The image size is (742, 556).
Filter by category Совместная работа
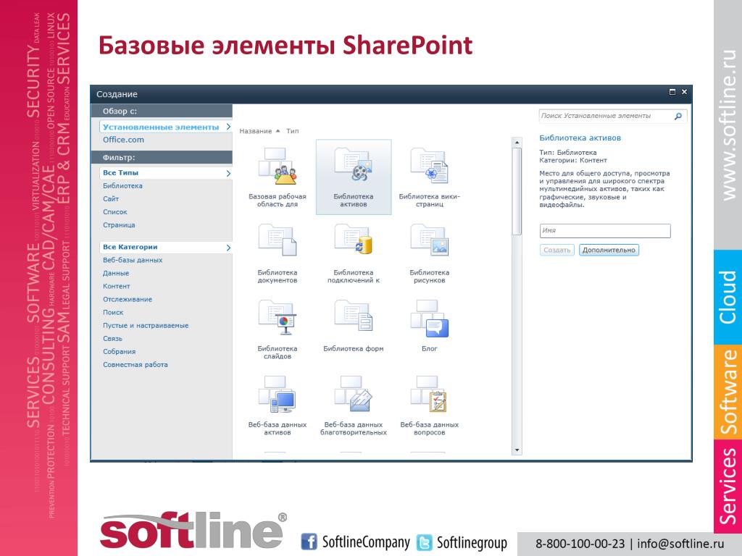[x=136, y=365]
